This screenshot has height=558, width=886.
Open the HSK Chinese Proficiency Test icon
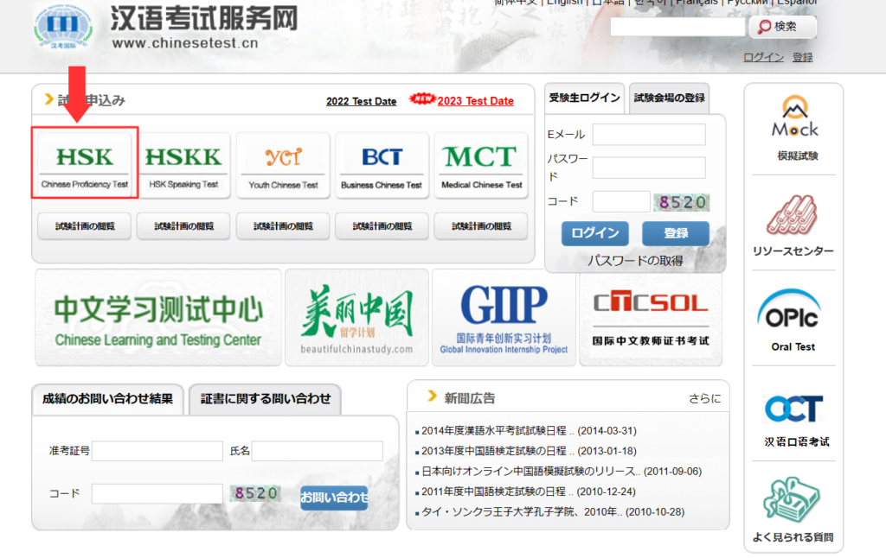pyautogui.click(x=85, y=164)
